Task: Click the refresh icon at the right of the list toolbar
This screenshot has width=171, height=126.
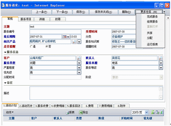Action: point(162,112)
